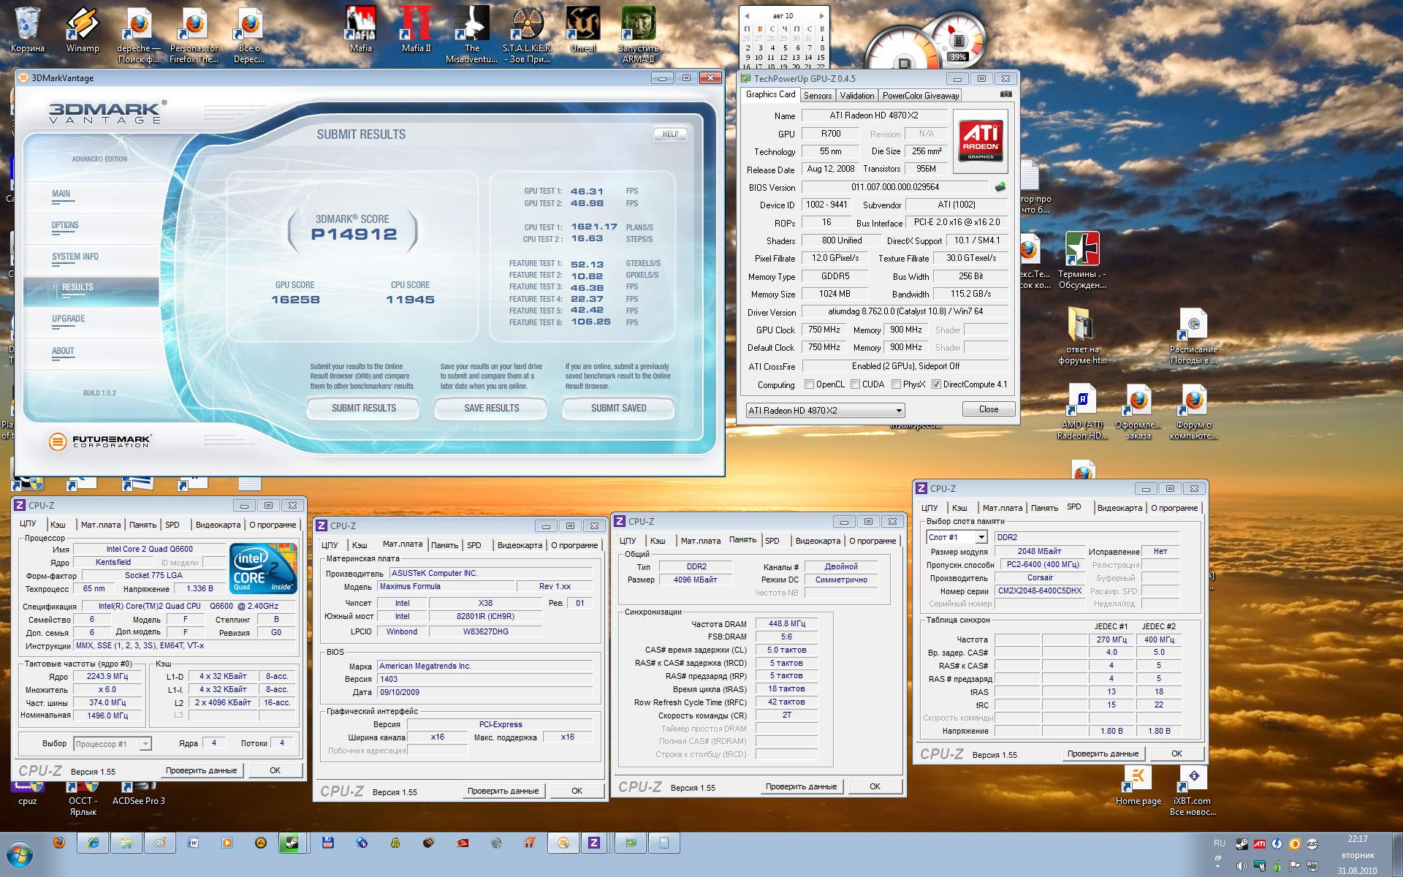This screenshot has width=1403, height=877.
Task: Click OK in the CPU-Z motherboard window
Action: (x=577, y=791)
